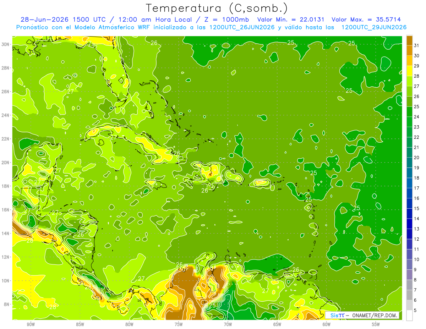Click the white swatch at the color scale bottom
The height and width of the screenshot is (329, 426).
click(x=409, y=316)
